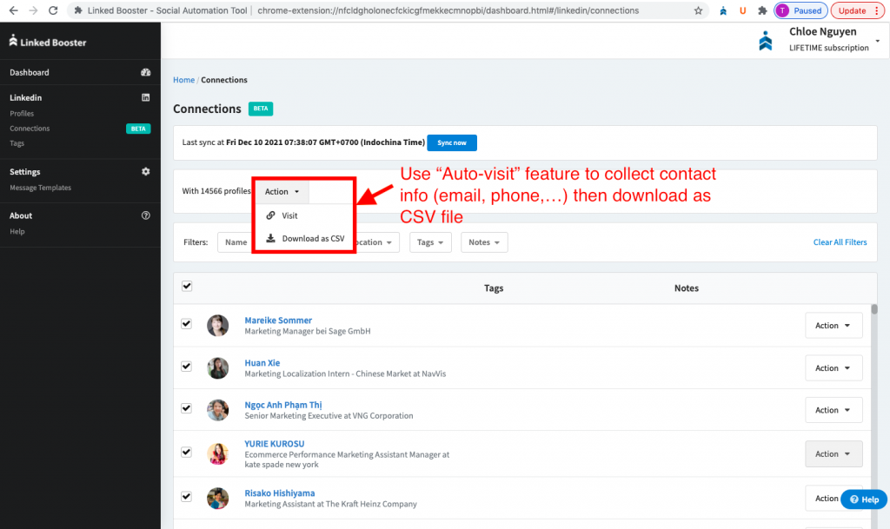Click the Tags column header
890x529 pixels.
coord(494,288)
